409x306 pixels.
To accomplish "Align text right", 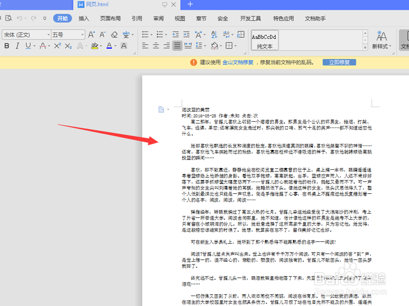I will 167,46.
